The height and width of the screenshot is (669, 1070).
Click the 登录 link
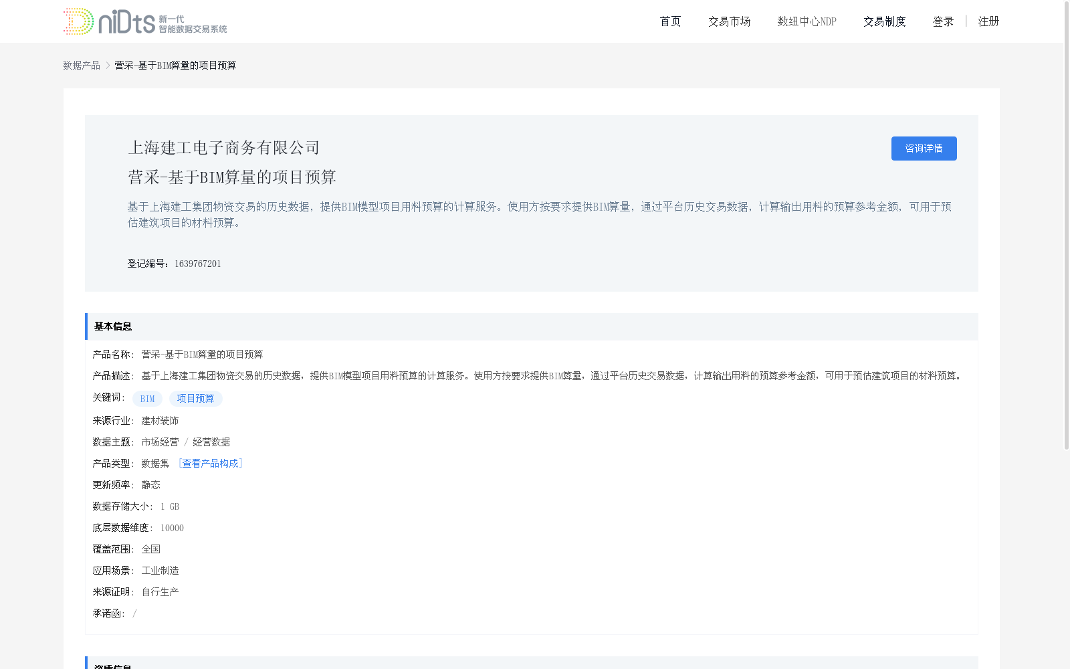(x=943, y=21)
